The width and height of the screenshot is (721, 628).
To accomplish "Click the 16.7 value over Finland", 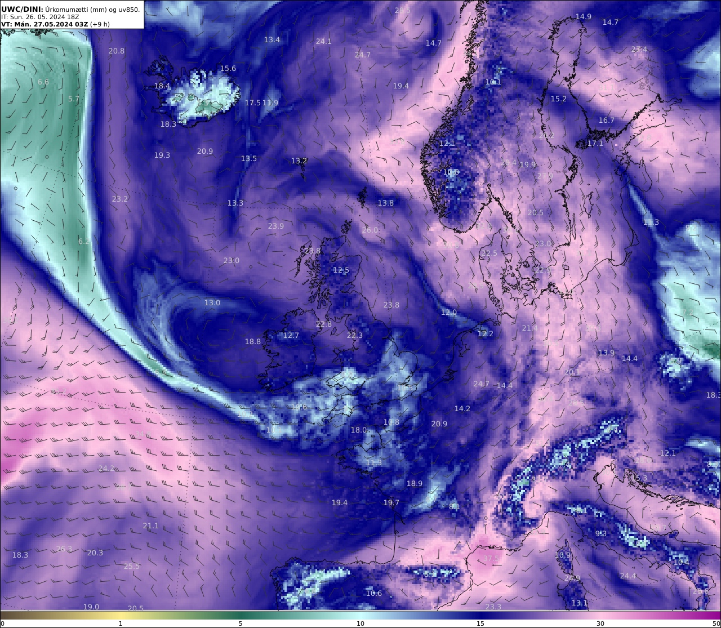I will 607,121.
